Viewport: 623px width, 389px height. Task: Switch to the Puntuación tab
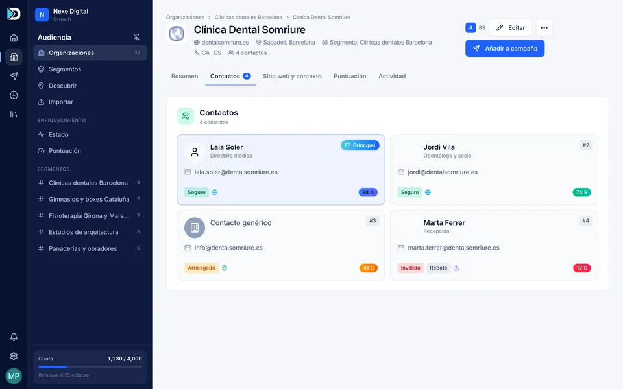tap(350, 77)
